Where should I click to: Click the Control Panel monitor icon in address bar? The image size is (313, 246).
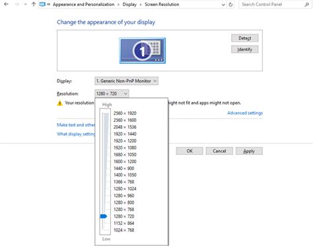click(x=42, y=4)
